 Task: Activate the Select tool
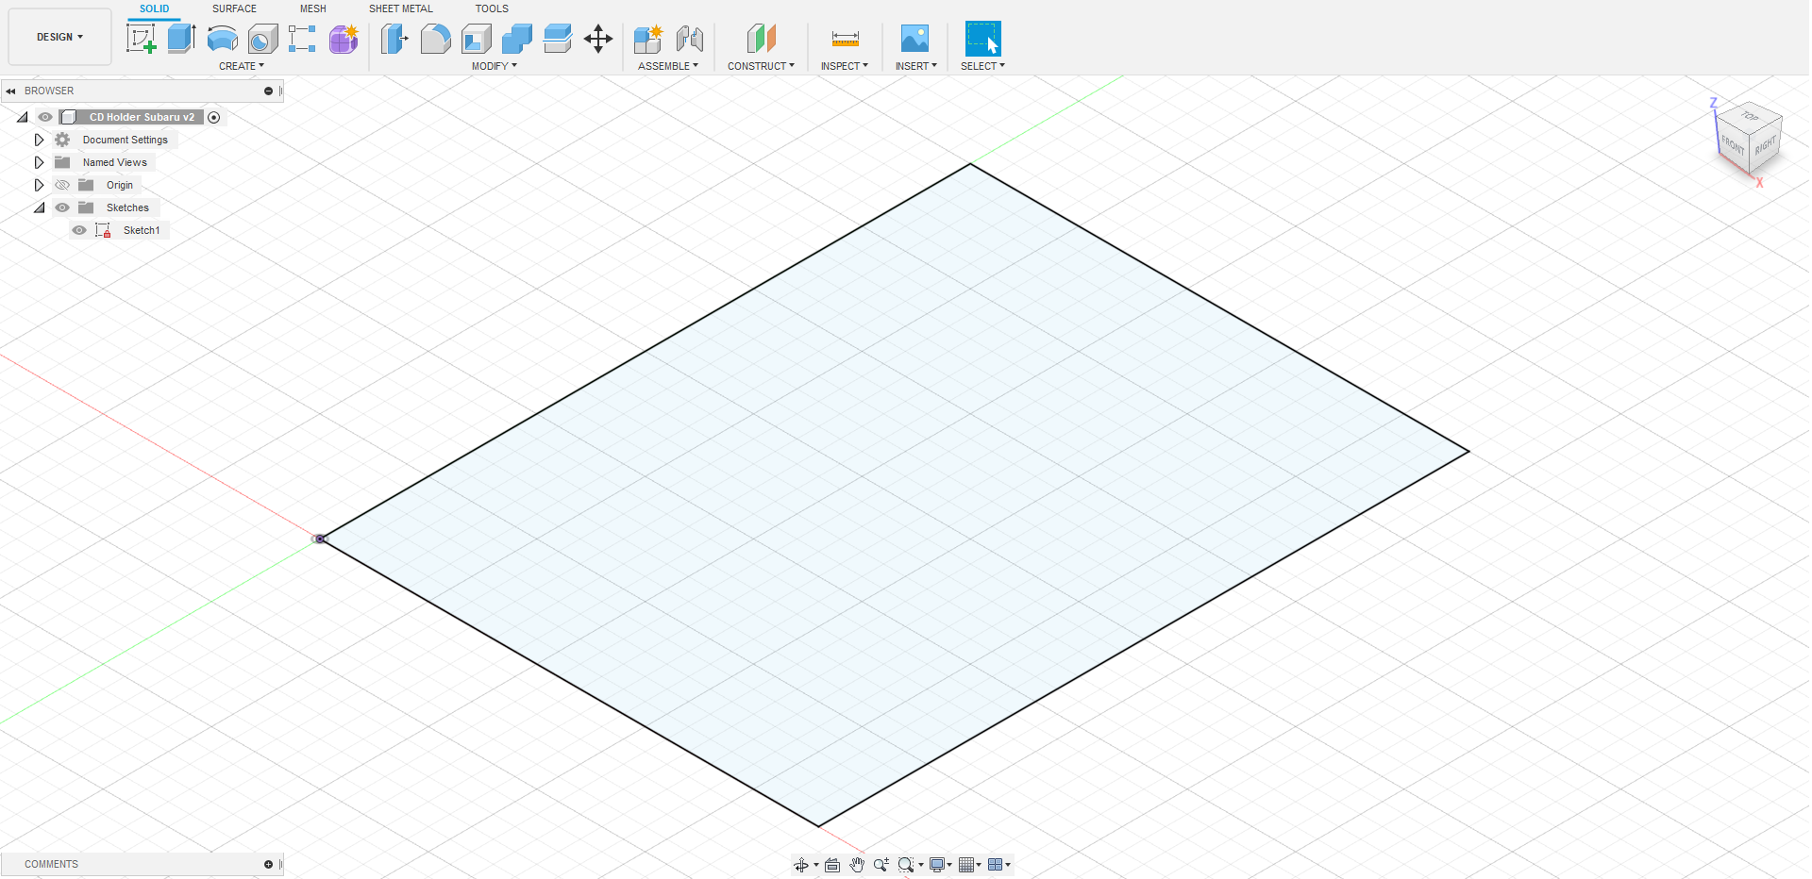click(x=982, y=39)
